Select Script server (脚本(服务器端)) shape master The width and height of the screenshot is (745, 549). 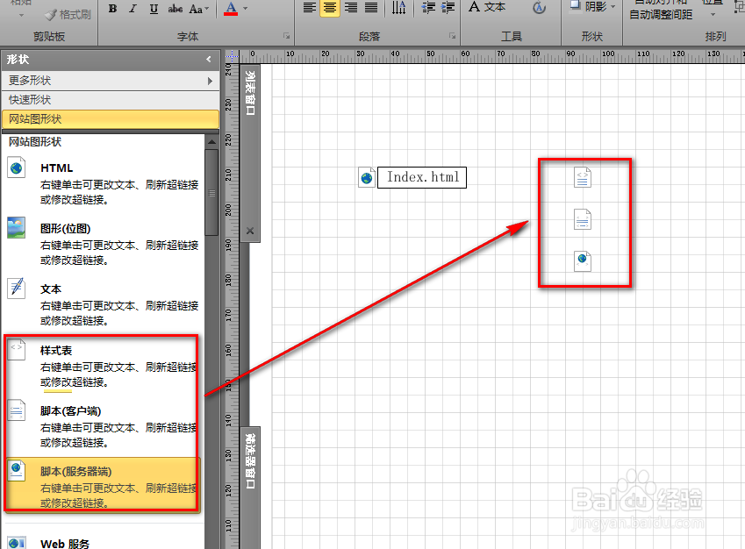(102, 484)
